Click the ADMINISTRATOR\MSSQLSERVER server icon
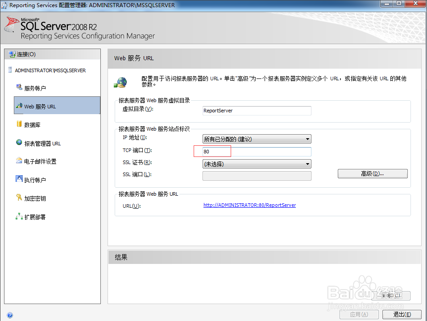 [x=10, y=70]
